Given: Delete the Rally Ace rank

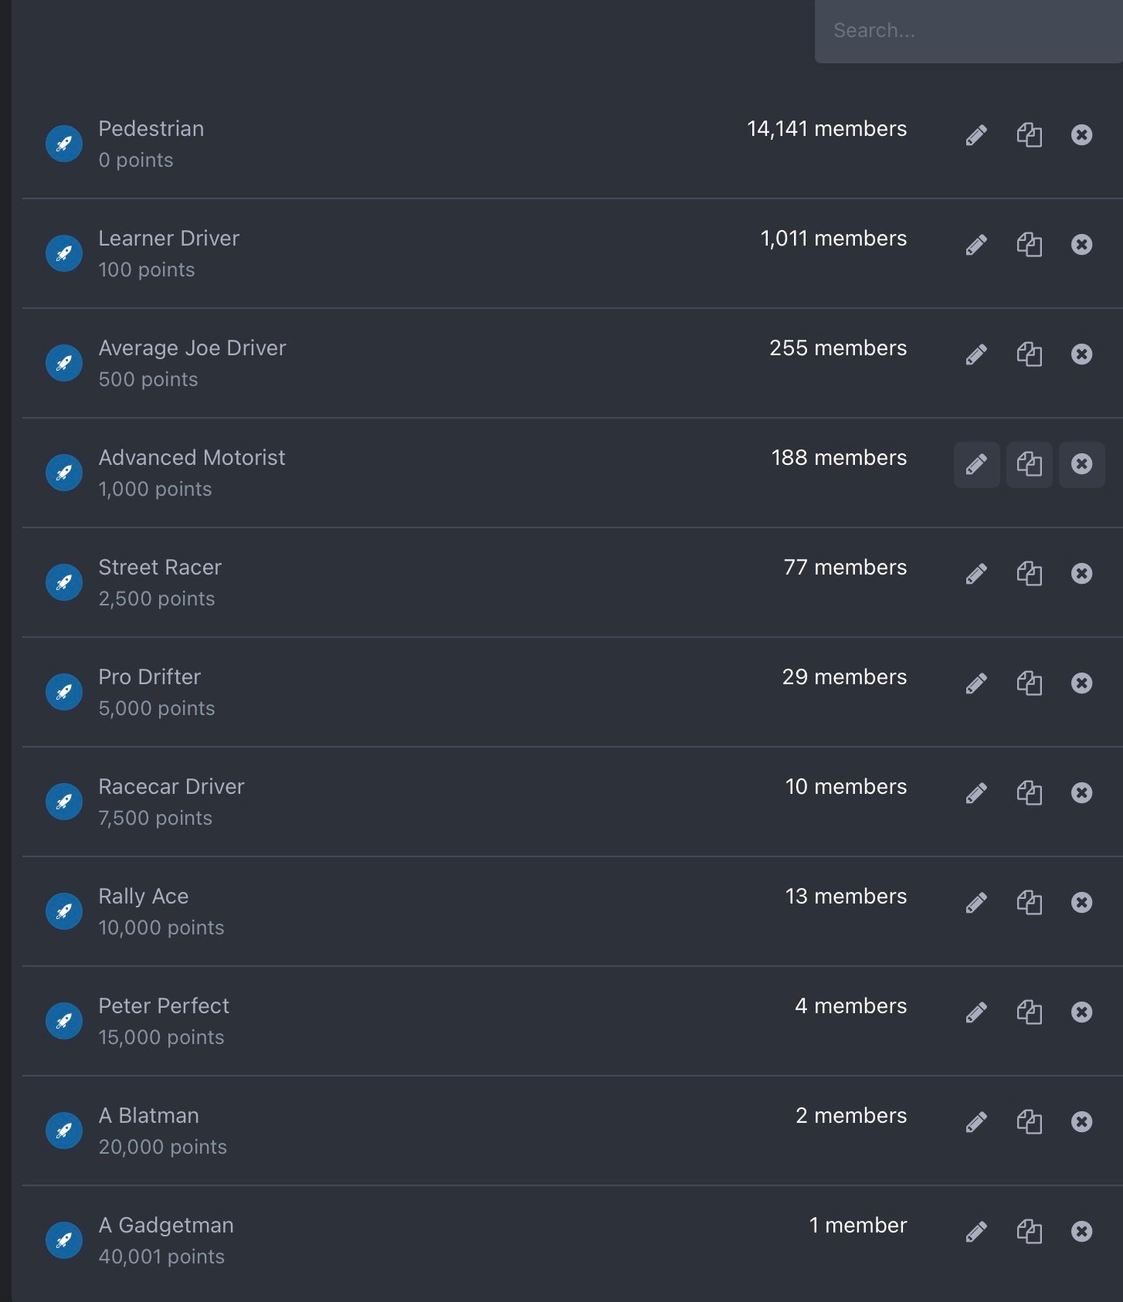Looking at the screenshot, I should [x=1081, y=903].
